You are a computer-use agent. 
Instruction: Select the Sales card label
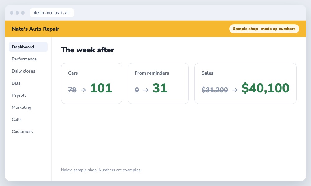pyautogui.click(x=207, y=73)
